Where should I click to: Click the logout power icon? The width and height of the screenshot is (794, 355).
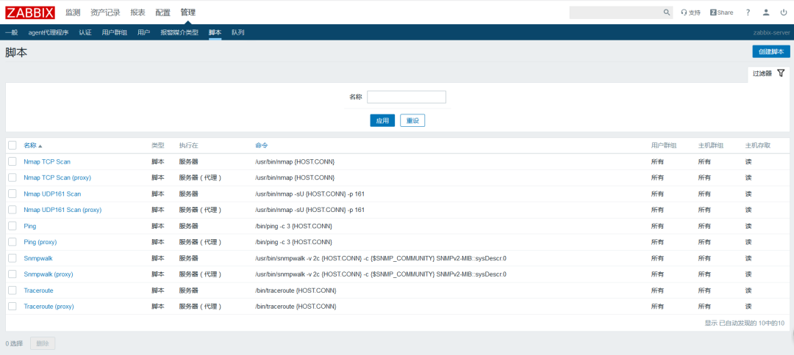coord(784,12)
